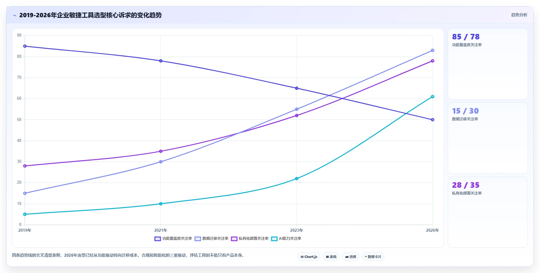
Task: Toggle the 功能覆盖度关注率 legend item
Action: tap(173, 239)
